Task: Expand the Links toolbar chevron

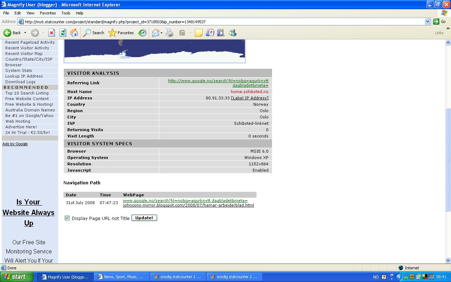Action: pyautogui.click(x=448, y=29)
